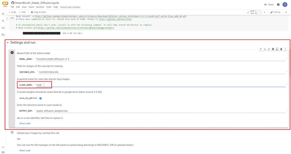291x154 pixels.
Task: Open the File menu
Action: click(x=13, y=7)
